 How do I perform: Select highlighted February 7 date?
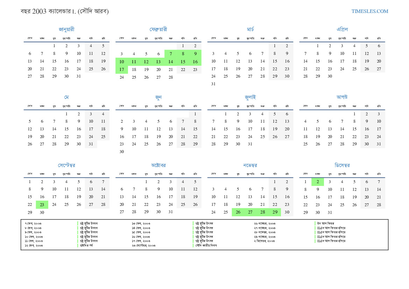coord(170,54)
